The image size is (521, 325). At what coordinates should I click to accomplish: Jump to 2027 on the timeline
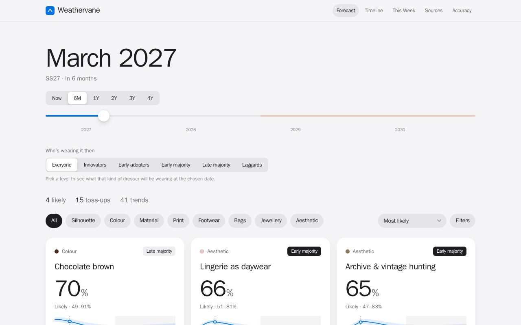pyautogui.click(x=86, y=130)
